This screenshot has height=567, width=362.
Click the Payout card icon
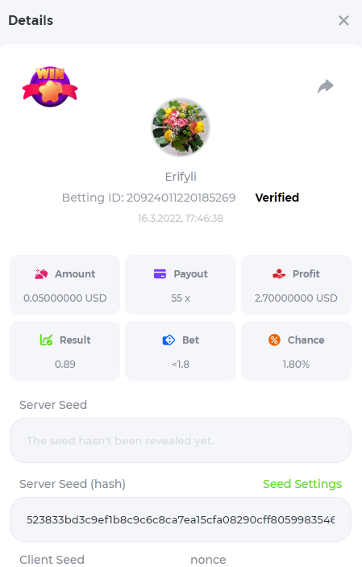tap(160, 273)
